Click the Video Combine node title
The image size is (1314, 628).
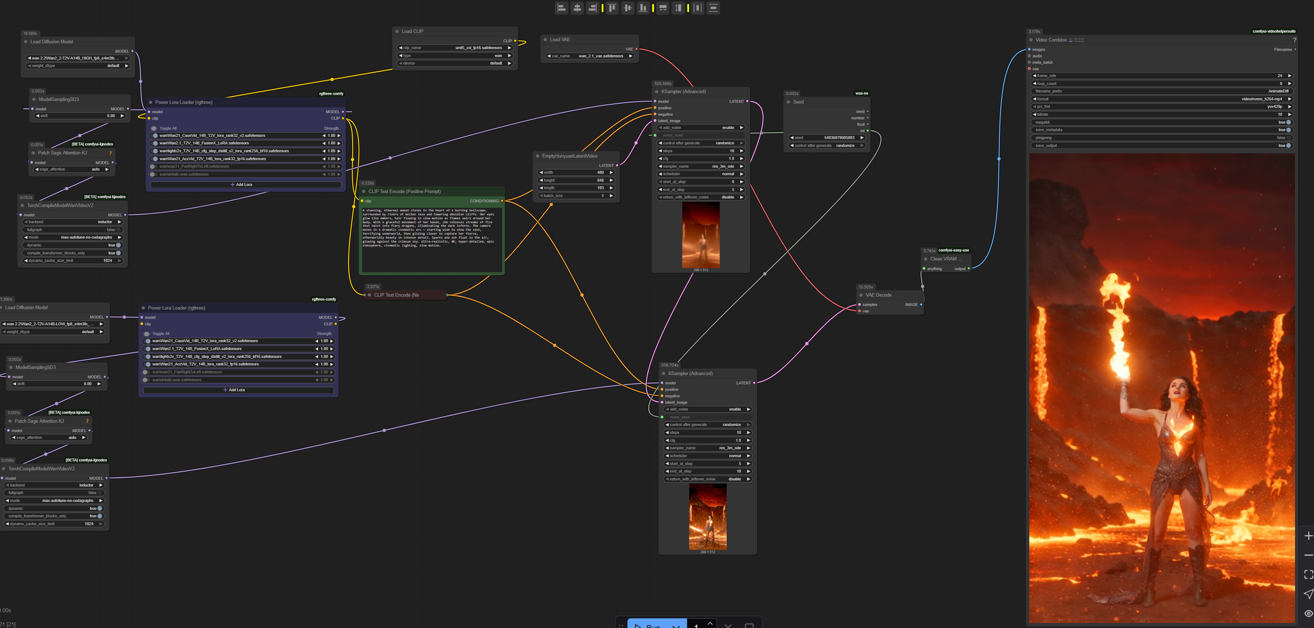pyautogui.click(x=1050, y=40)
